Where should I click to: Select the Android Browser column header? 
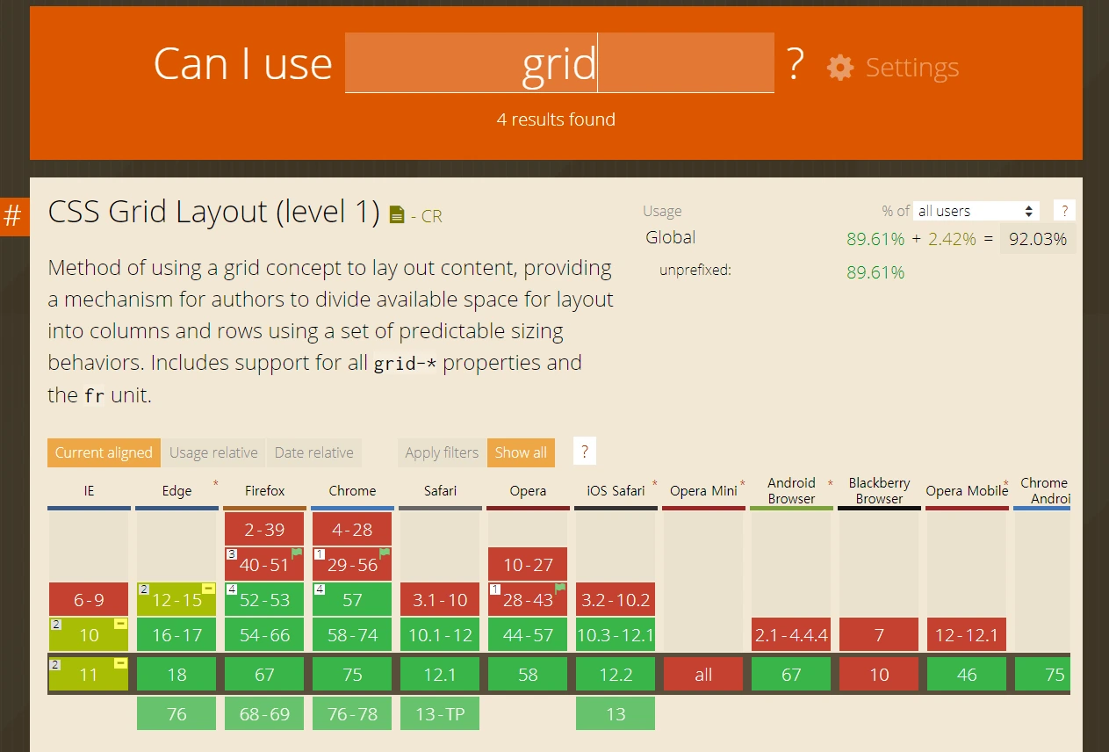[x=791, y=491]
